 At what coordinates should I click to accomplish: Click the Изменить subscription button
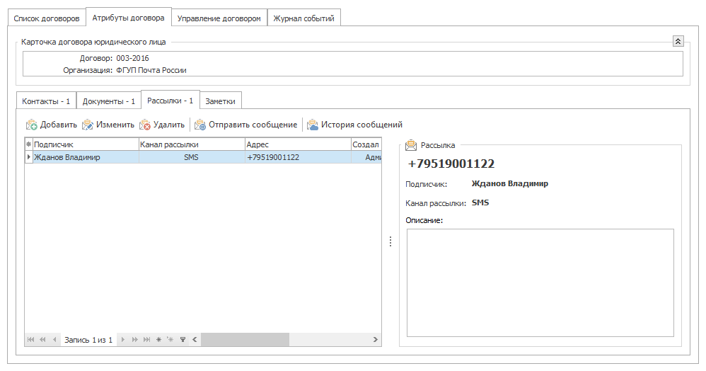tap(108, 125)
